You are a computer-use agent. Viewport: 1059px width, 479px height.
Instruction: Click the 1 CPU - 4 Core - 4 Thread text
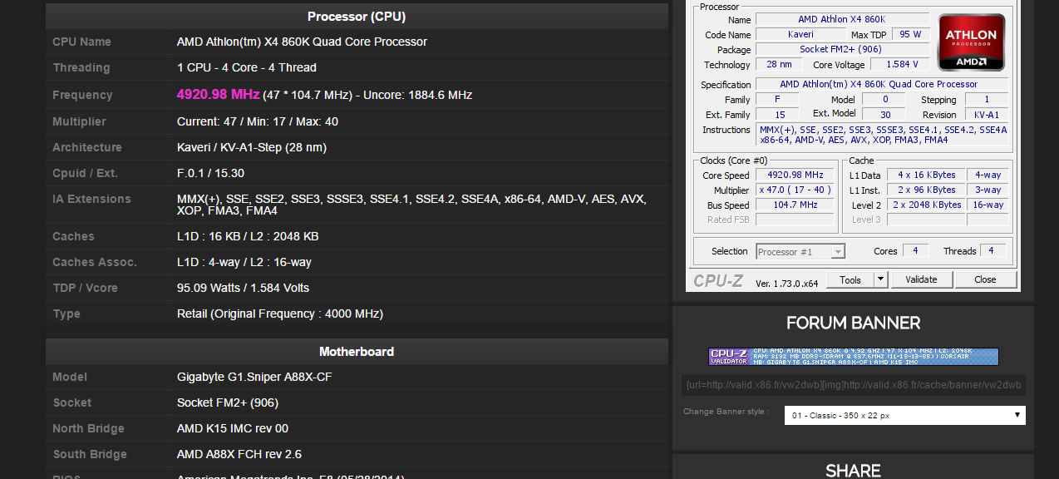pos(247,67)
